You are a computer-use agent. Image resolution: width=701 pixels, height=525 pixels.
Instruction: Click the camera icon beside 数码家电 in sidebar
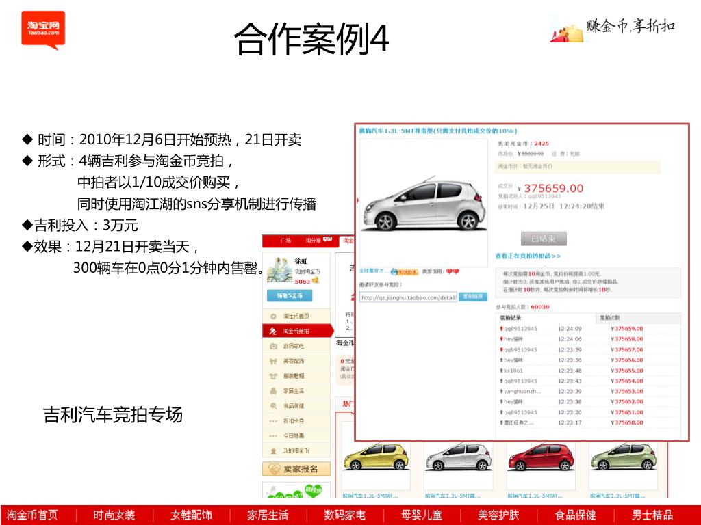273,346
